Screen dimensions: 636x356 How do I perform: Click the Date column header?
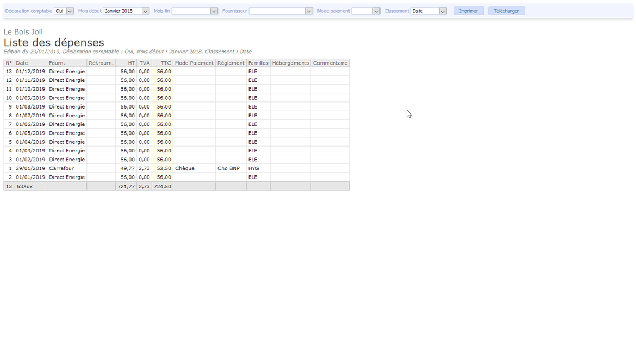point(22,63)
